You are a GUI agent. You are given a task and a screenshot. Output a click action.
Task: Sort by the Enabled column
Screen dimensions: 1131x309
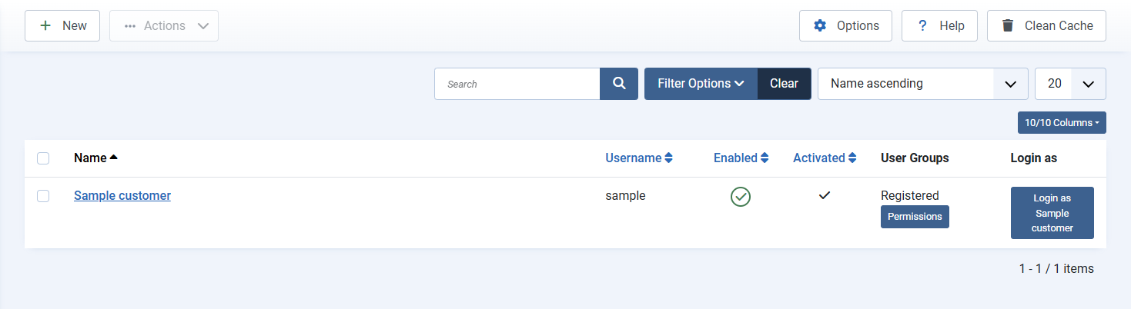(741, 158)
